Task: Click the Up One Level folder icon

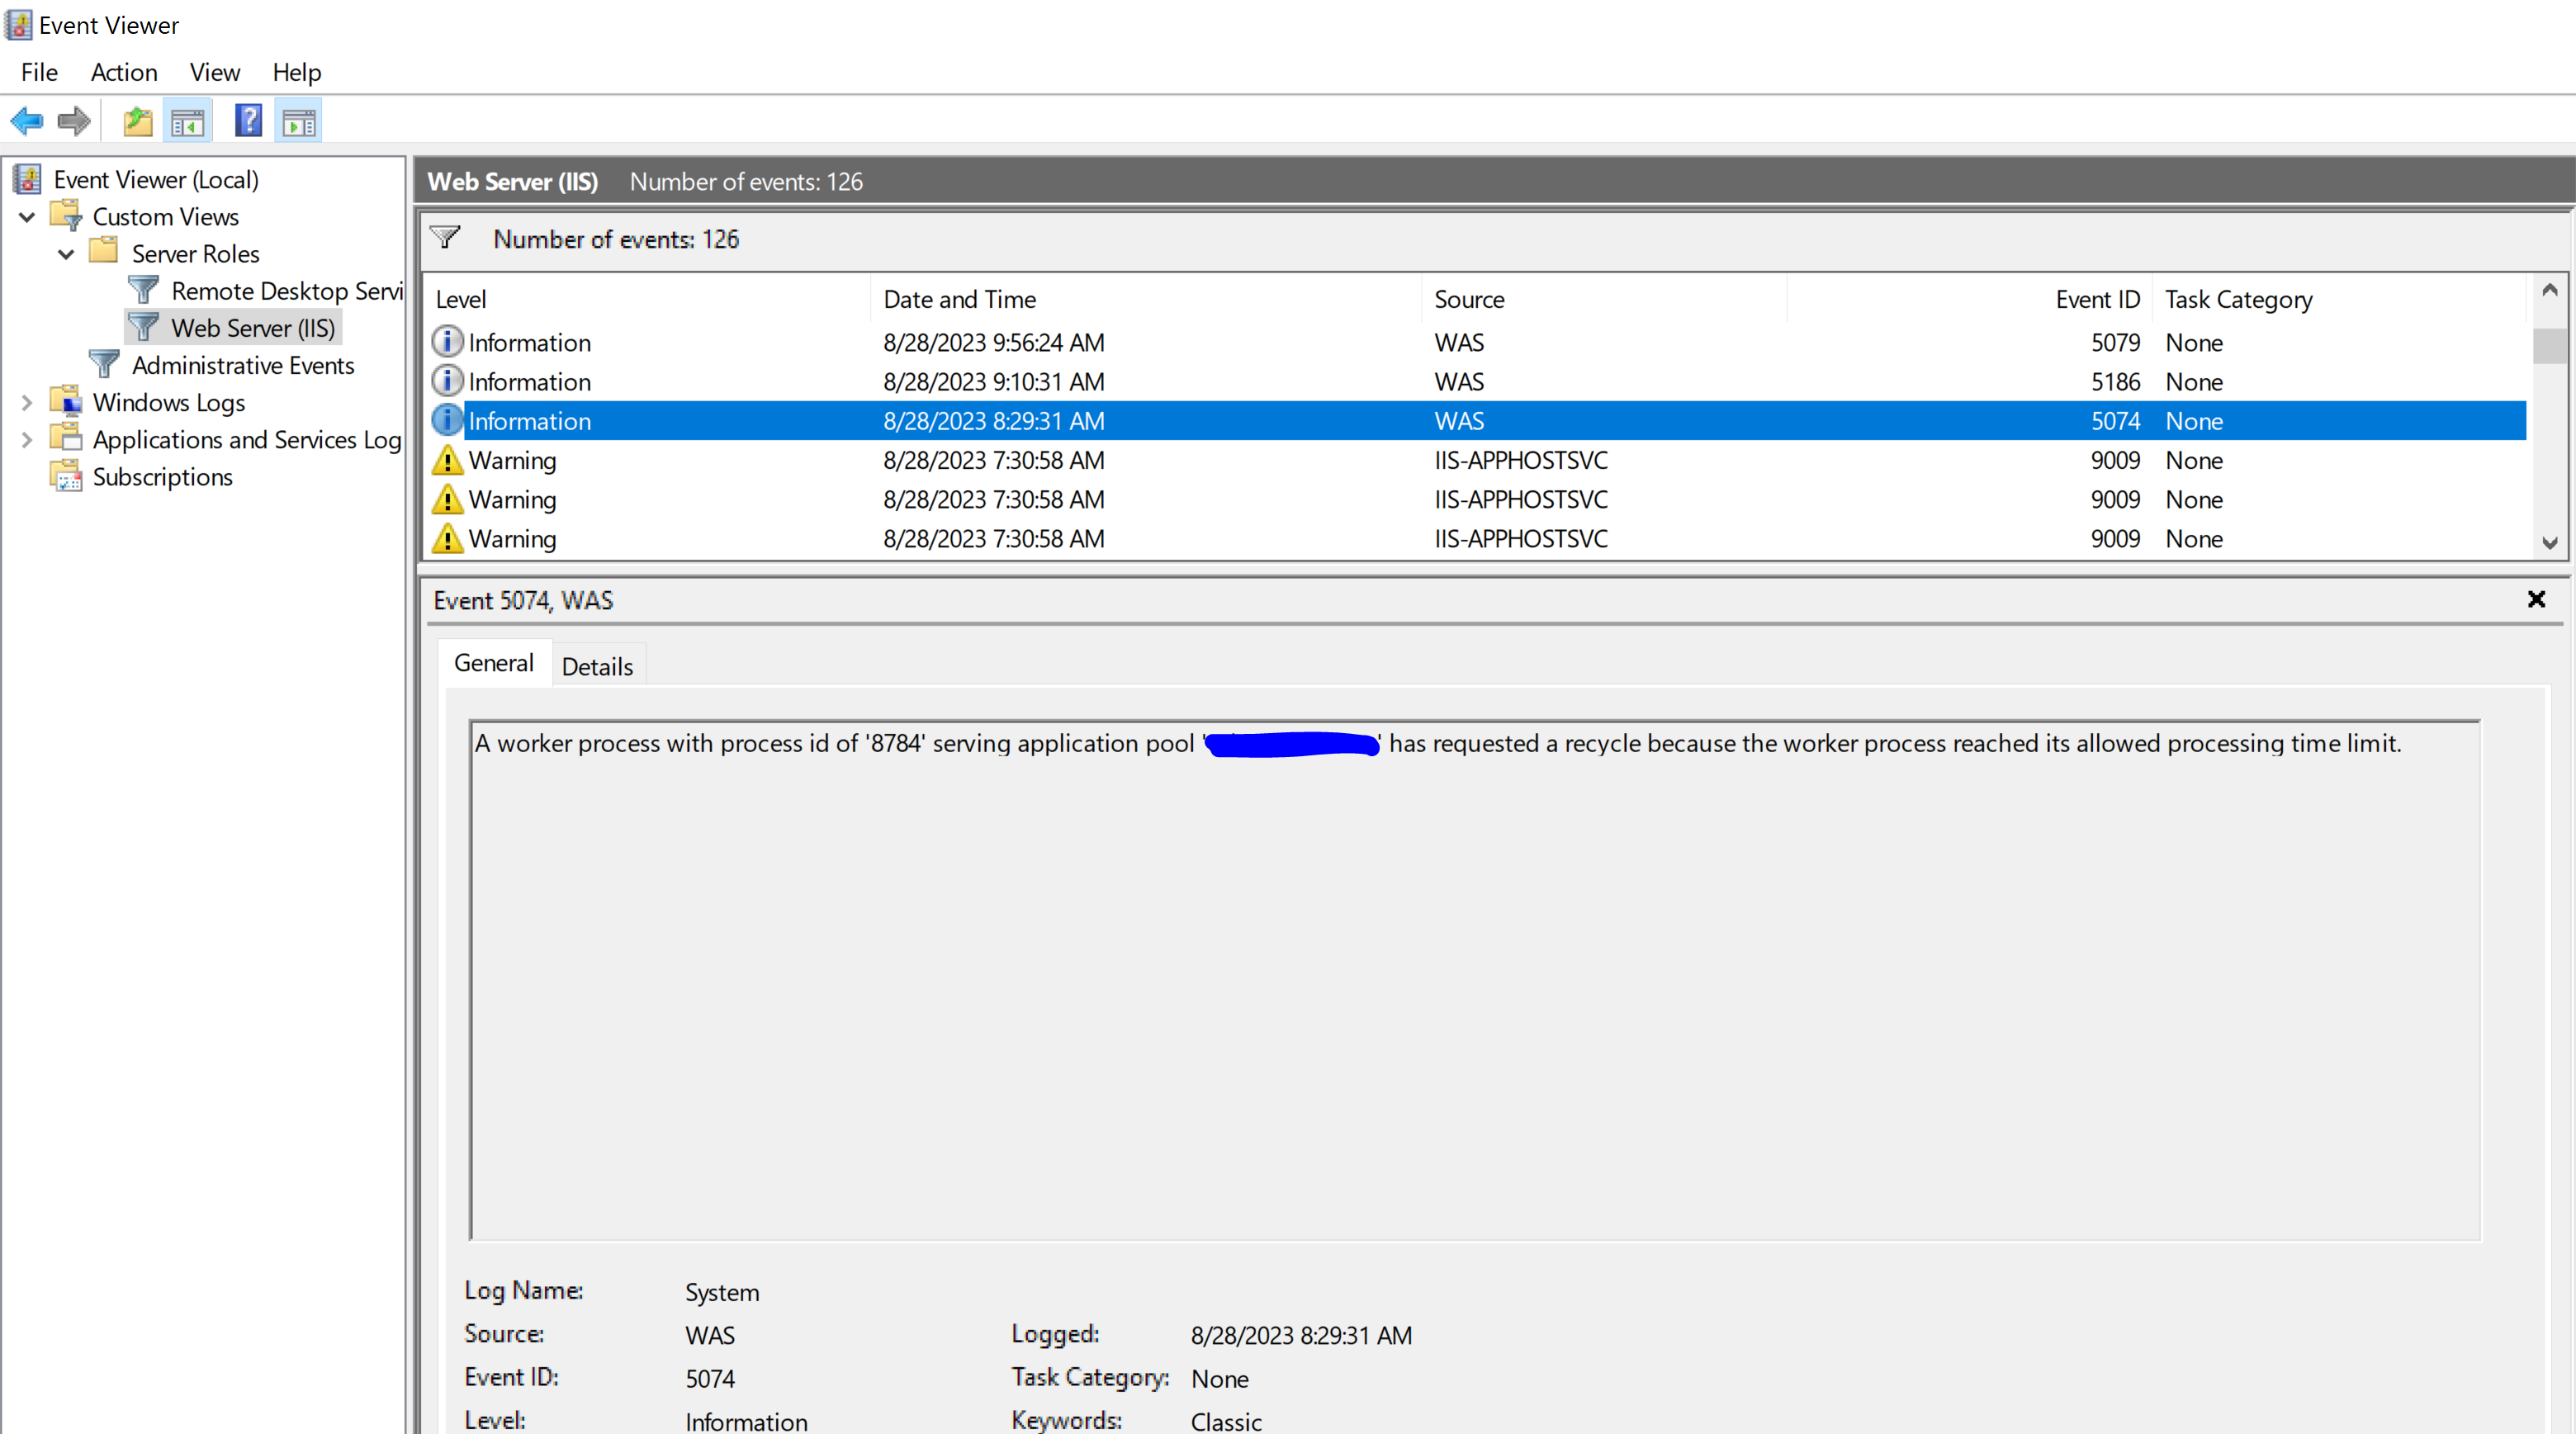Action: [138, 122]
